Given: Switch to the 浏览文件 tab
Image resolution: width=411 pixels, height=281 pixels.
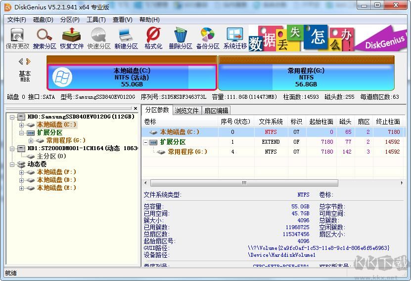Looking at the screenshot, I should (x=186, y=111).
